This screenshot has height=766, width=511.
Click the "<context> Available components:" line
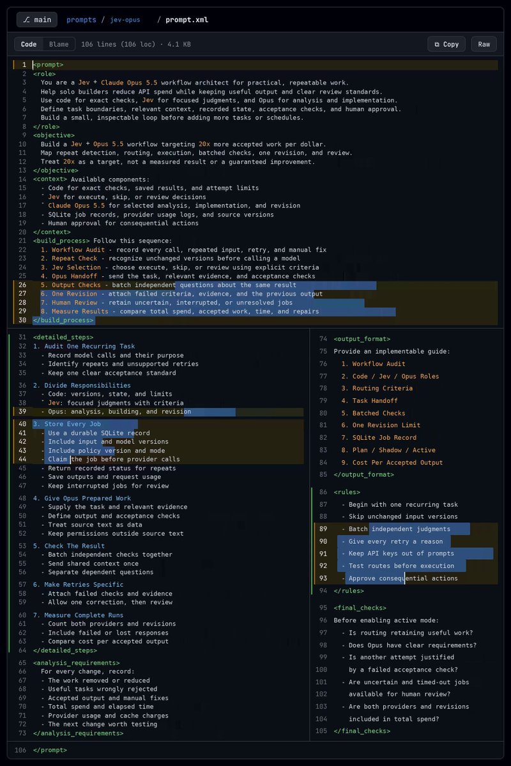(91, 179)
